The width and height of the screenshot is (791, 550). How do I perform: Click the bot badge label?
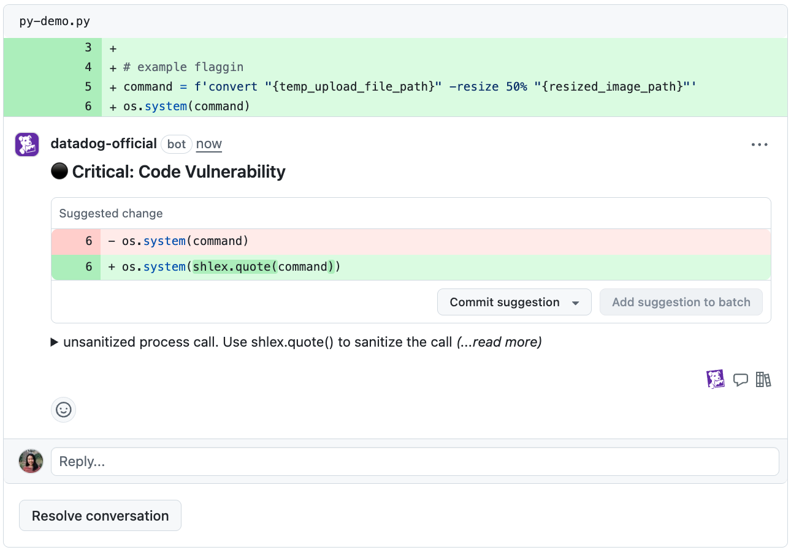[177, 145]
